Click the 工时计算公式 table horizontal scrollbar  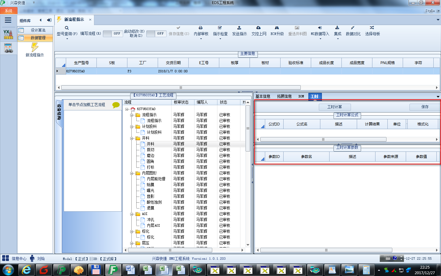tap(323, 140)
